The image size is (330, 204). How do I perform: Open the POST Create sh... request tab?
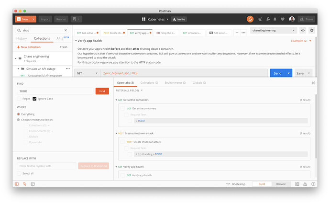point(114,33)
